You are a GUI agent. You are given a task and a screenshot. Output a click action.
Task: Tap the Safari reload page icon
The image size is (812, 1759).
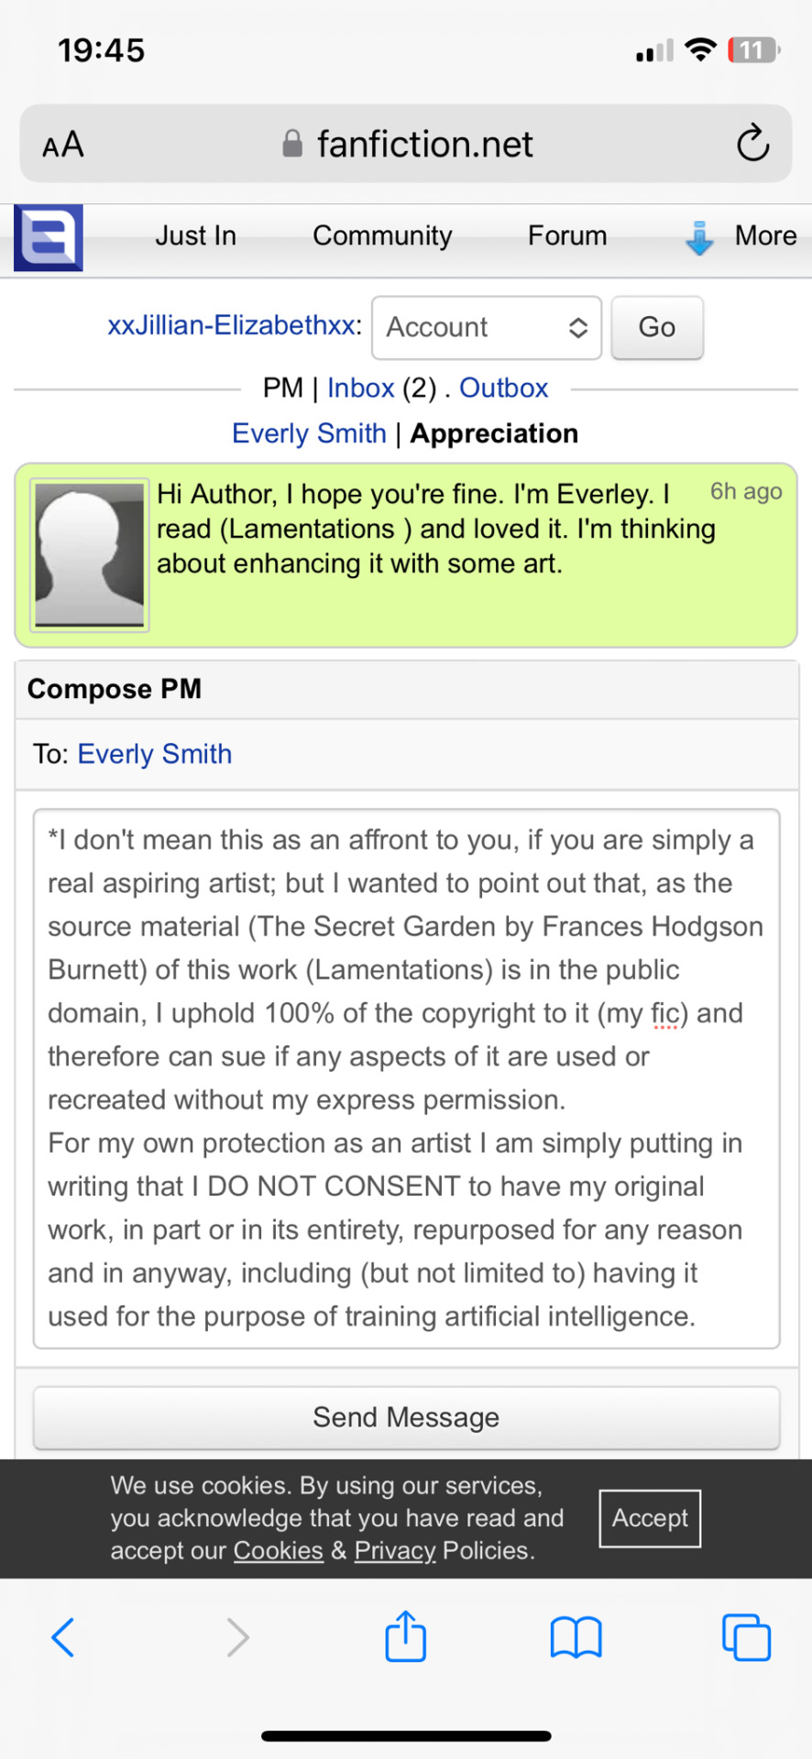coord(752,143)
